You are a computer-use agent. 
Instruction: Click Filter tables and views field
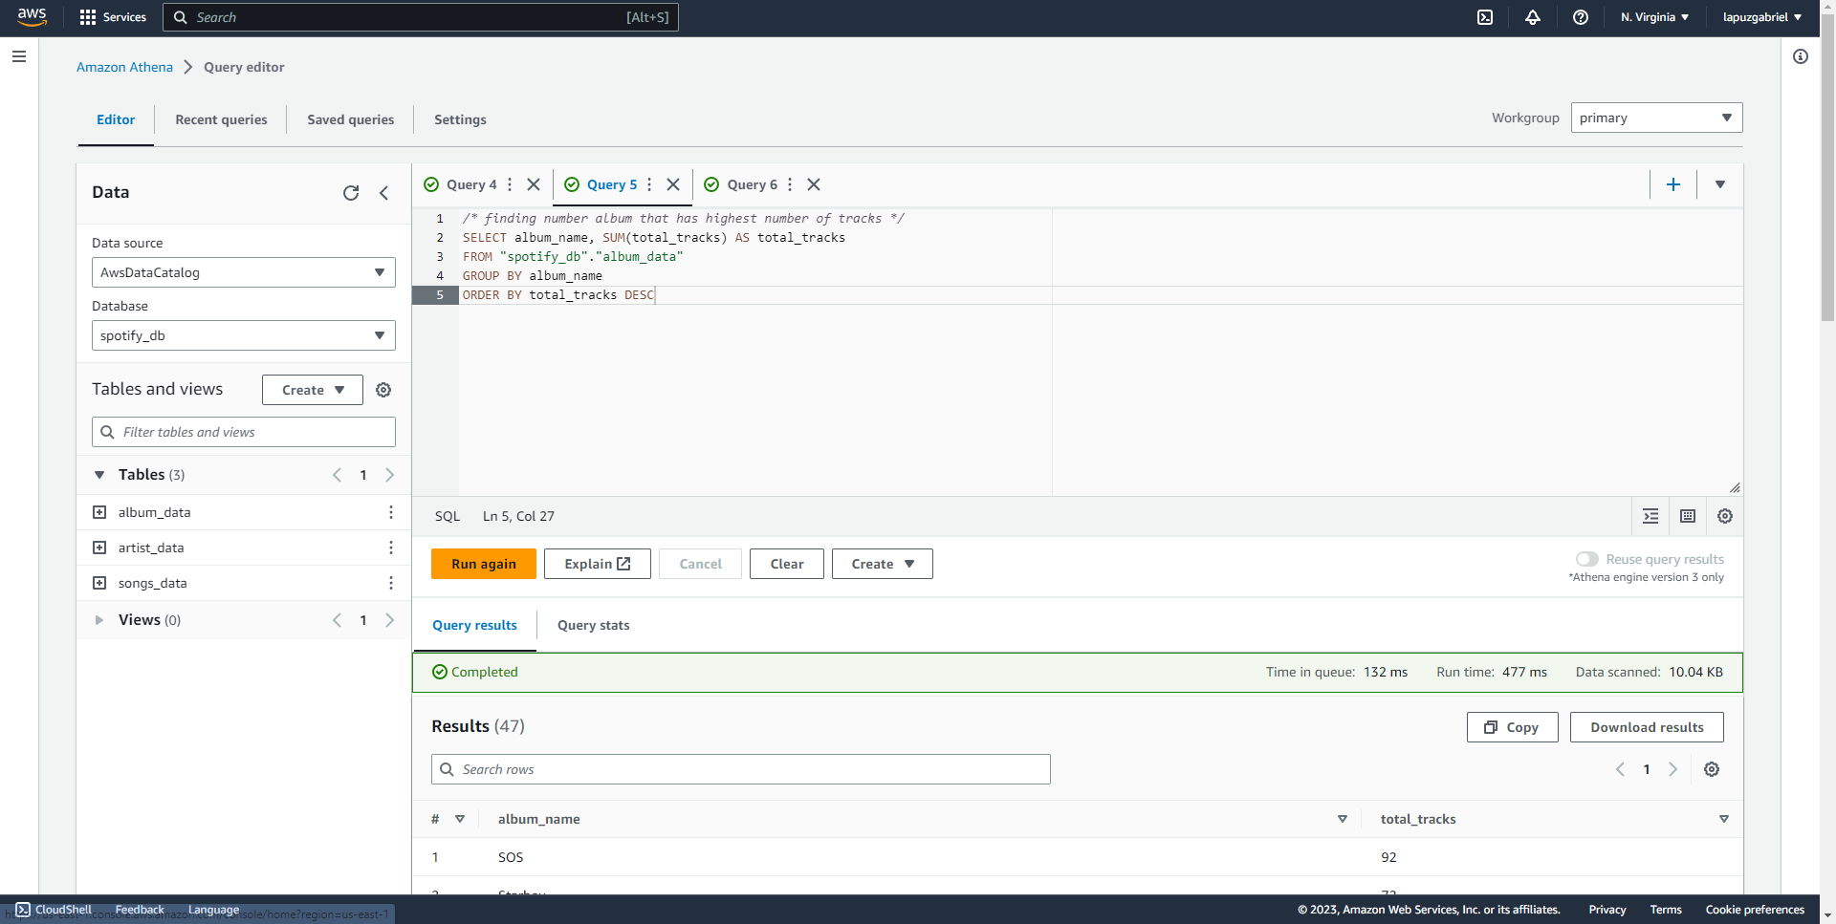click(x=244, y=432)
